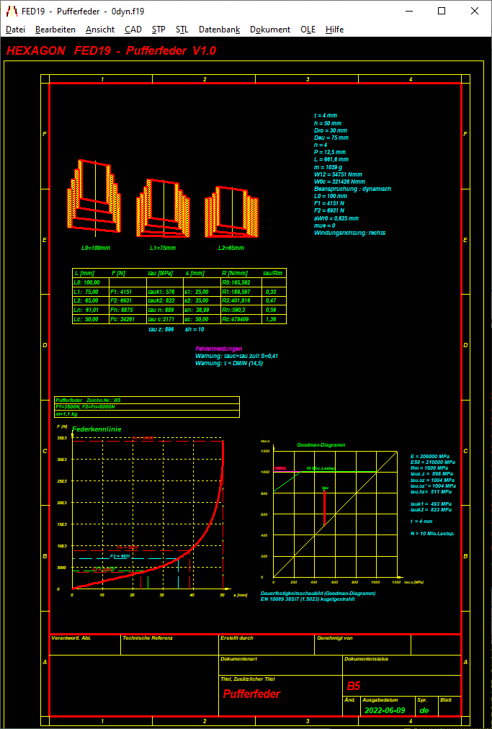Viewport: 492px width, 729px height.
Task: Maximize the FED19 window
Action: pyautogui.click(x=442, y=12)
